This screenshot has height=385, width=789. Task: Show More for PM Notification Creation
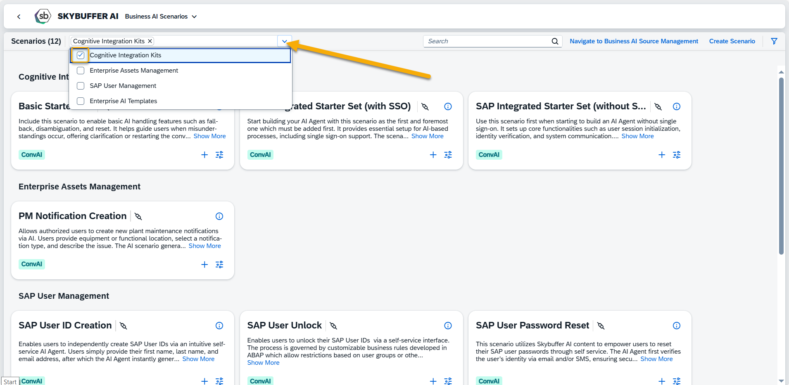[x=205, y=246]
